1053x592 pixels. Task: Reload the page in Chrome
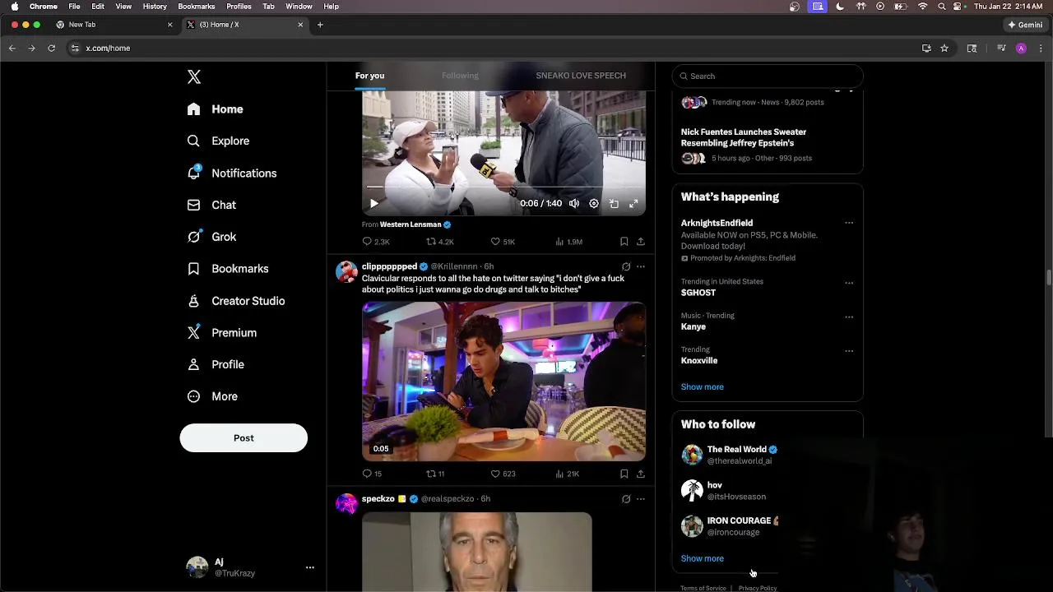51,49
